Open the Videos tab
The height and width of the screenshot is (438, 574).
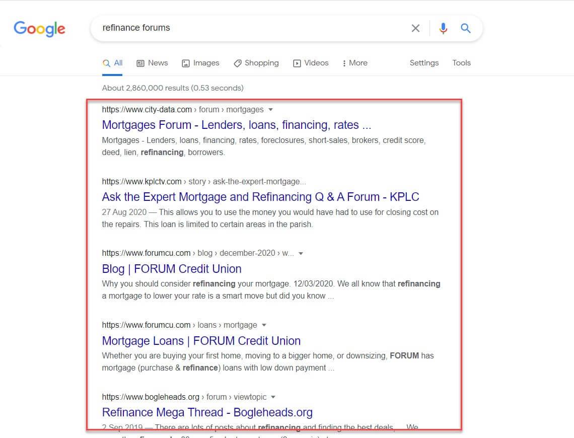point(311,63)
